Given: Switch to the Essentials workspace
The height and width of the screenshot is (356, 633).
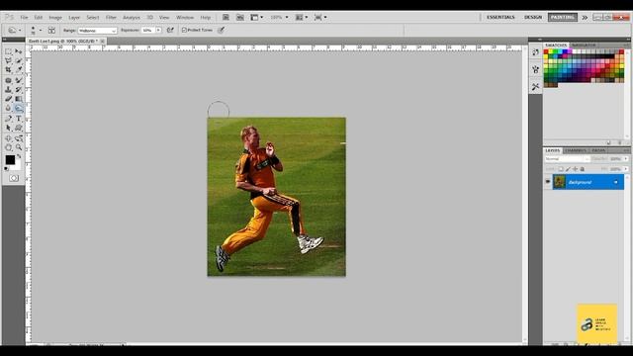Looking at the screenshot, I should [x=500, y=18].
